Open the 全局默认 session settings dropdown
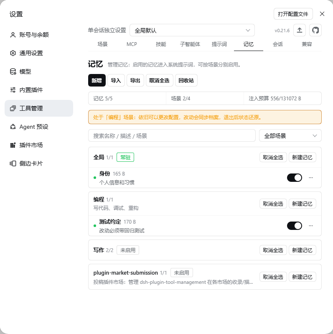Screen dimensions: 333x334 (x=192, y=30)
